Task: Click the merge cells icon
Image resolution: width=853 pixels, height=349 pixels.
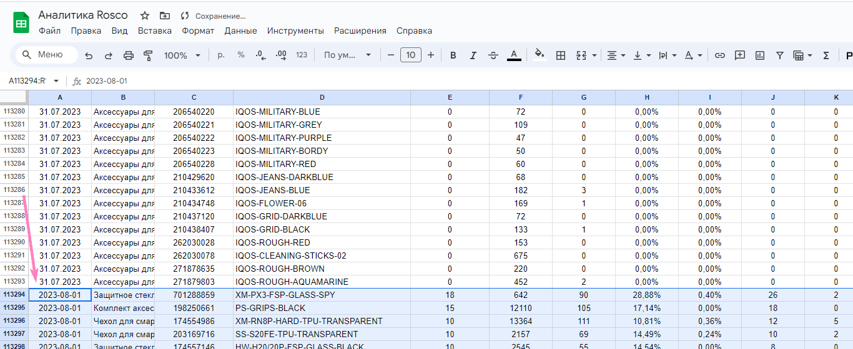Action: point(581,55)
